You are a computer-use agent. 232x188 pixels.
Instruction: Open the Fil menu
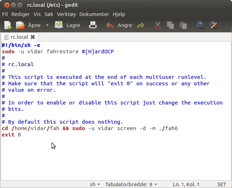(x=5, y=14)
